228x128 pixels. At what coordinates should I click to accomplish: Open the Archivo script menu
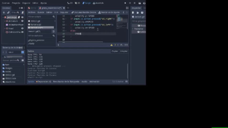(32, 13)
